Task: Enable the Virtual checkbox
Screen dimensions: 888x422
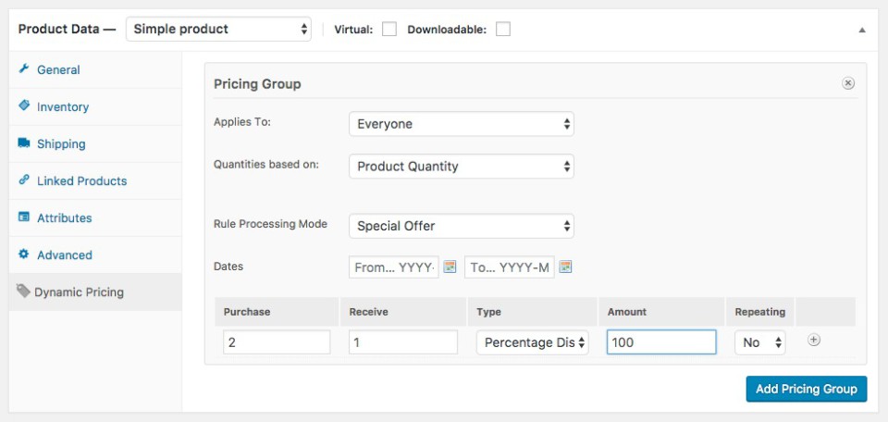Action: click(389, 30)
